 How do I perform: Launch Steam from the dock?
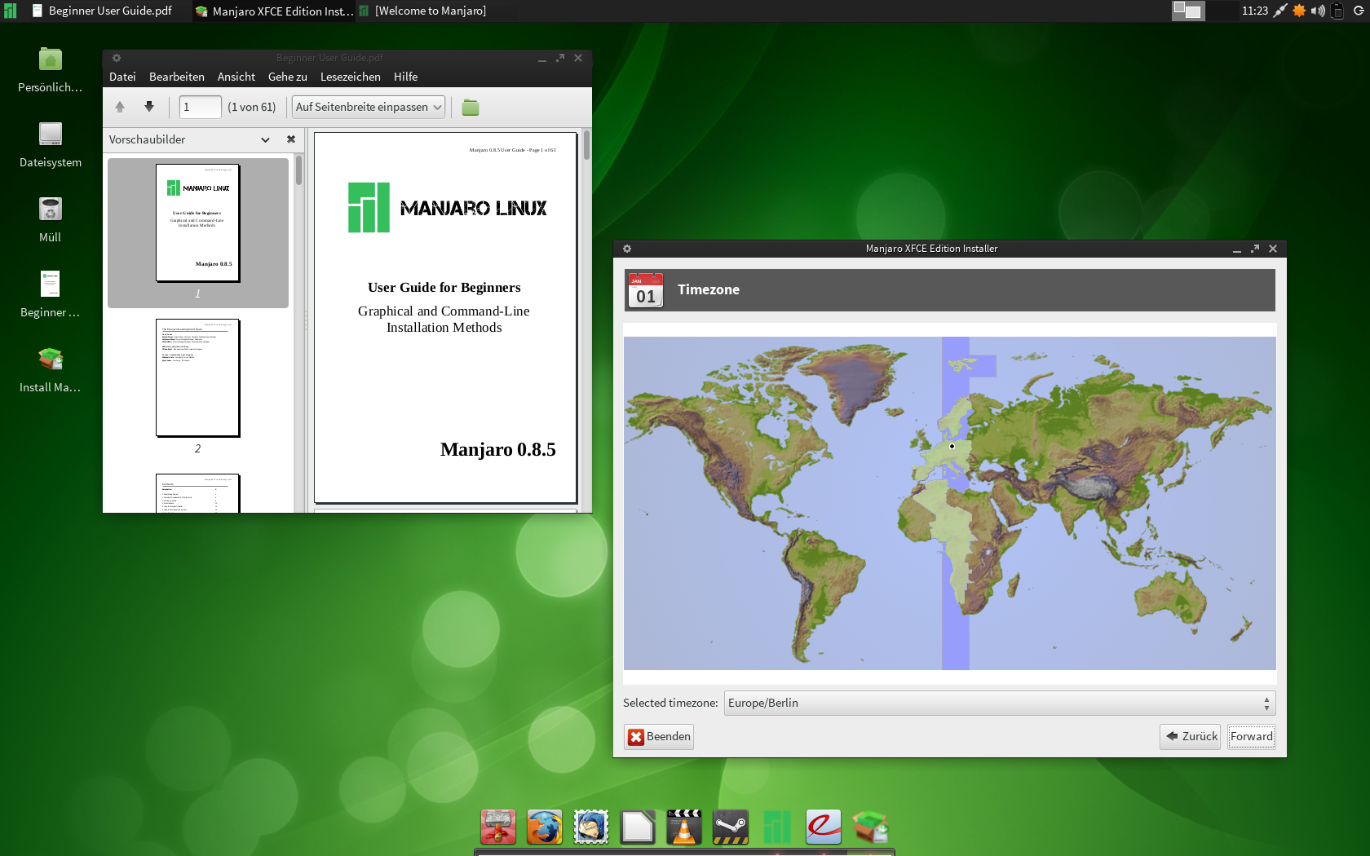[x=730, y=827]
